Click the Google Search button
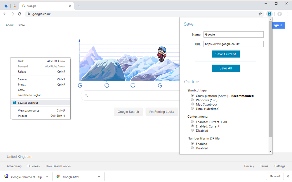292x182 pixels. point(128,112)
